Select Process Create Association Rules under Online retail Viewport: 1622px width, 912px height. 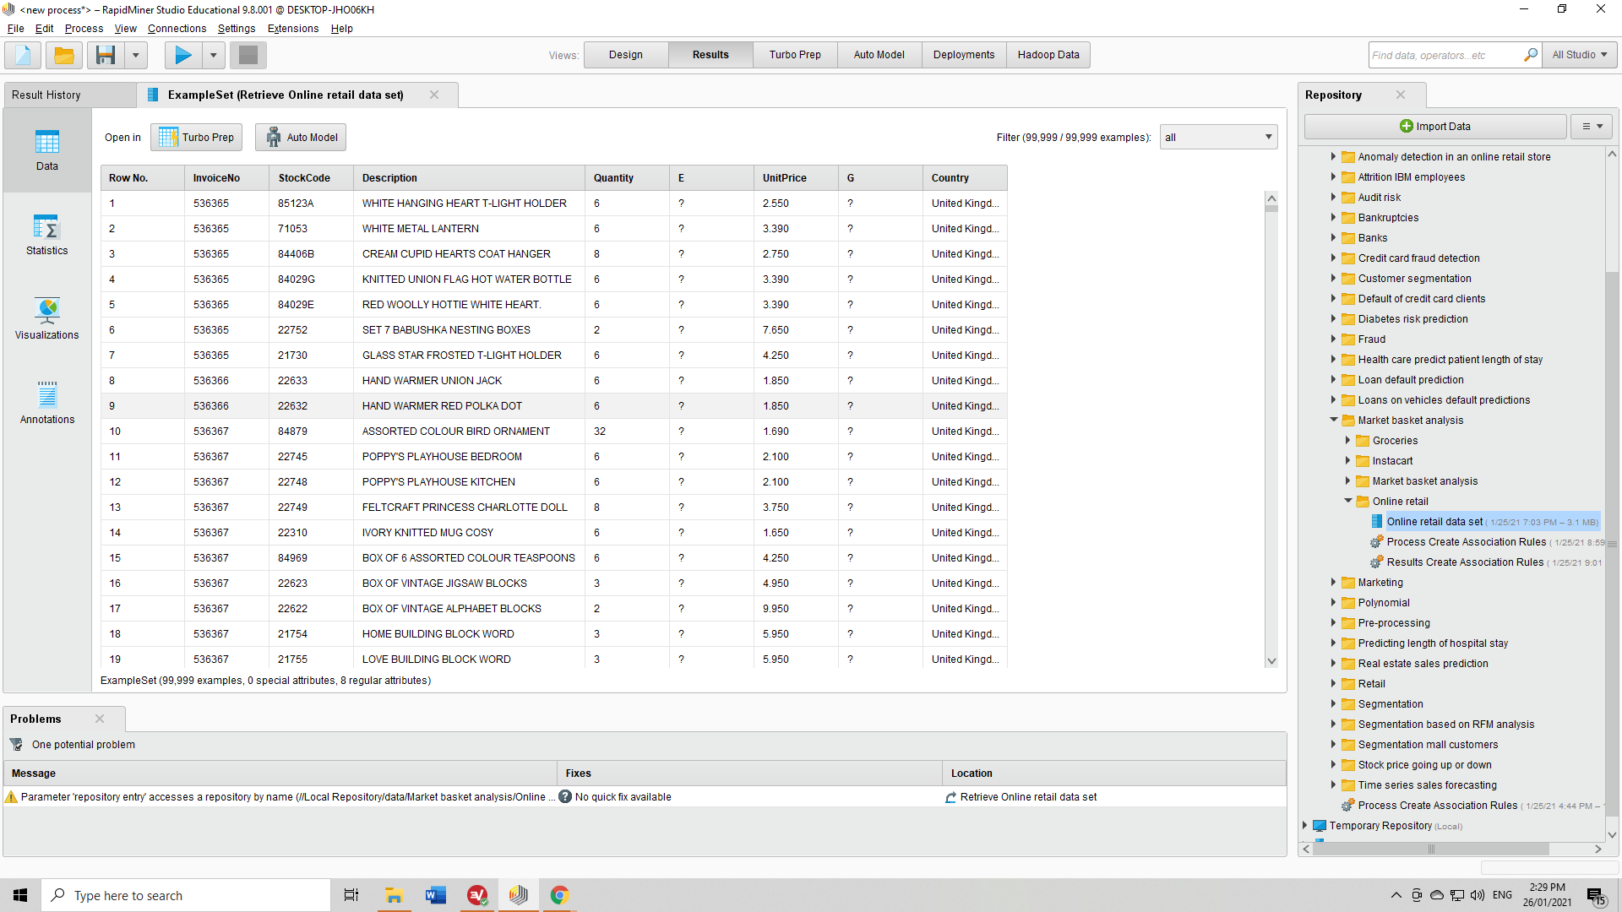point(1467,542)
